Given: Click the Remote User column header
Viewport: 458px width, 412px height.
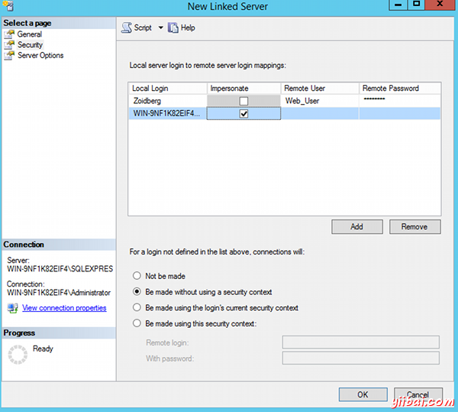Looking at the screenshot, I should pyautogui.click(x=320, y=89).
